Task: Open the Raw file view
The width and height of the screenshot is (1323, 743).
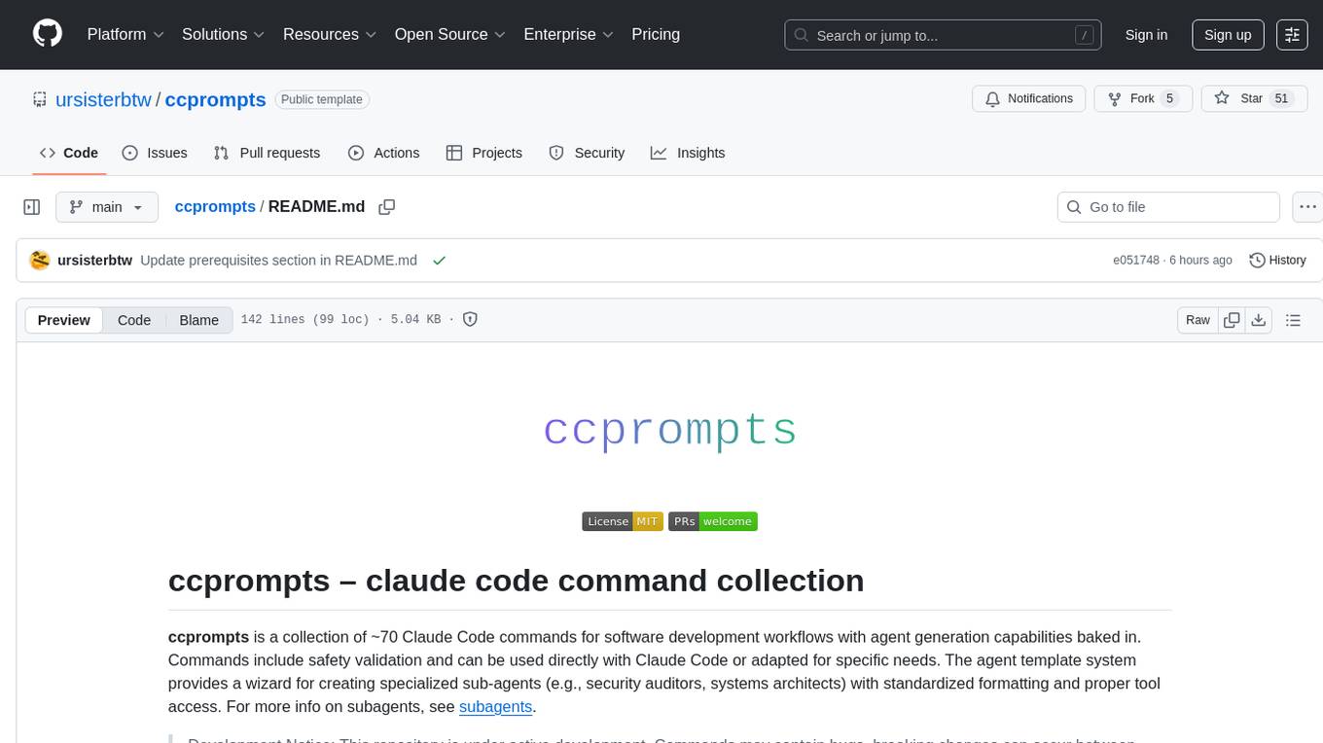Action: click(1198, 320)
